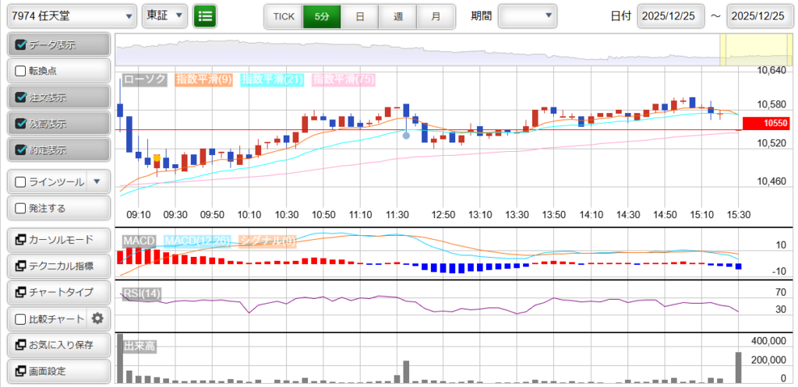Image resolution: width=798 pixels, height=387 pixels.
Task: Open カーソルモード popup window
Action: tap(58, 239)
